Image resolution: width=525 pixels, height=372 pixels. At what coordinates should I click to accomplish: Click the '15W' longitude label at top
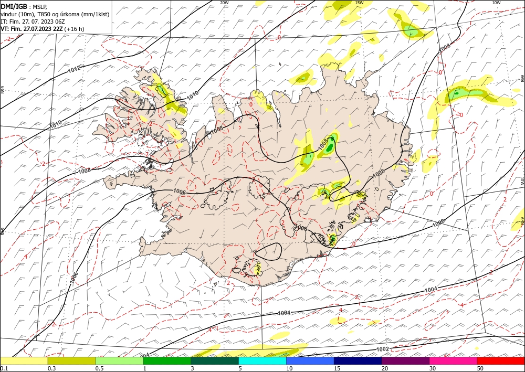tap(359, 3)
